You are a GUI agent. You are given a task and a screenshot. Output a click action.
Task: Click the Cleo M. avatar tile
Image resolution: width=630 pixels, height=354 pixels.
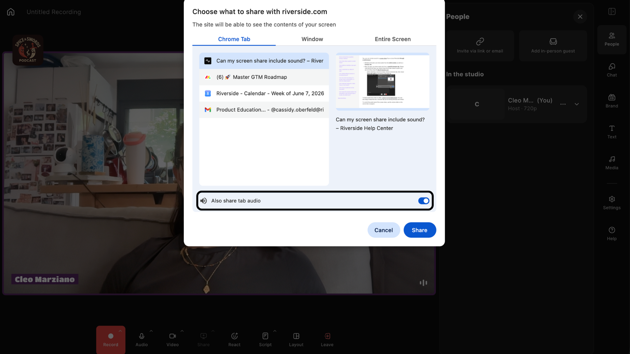[477, 104]
